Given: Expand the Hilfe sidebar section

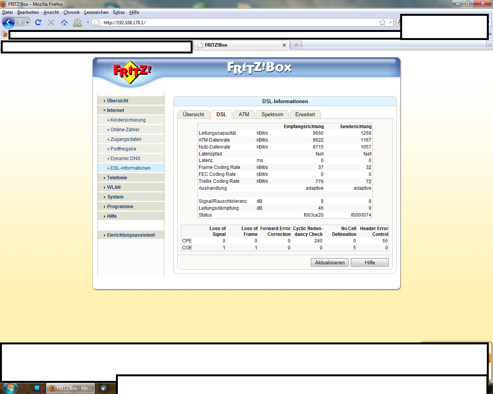Looking at the screenshot, I should click(x=131, y=216).
